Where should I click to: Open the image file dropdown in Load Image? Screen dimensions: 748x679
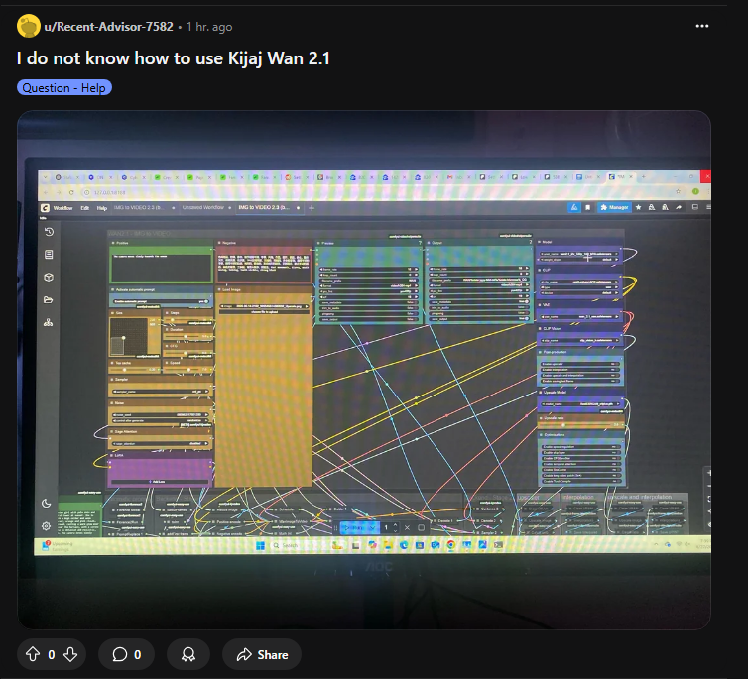(264, 306)
